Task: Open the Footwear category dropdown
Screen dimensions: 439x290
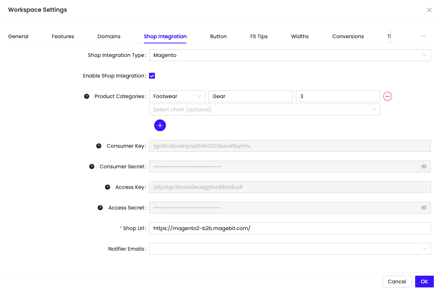Action: (177, 96)
